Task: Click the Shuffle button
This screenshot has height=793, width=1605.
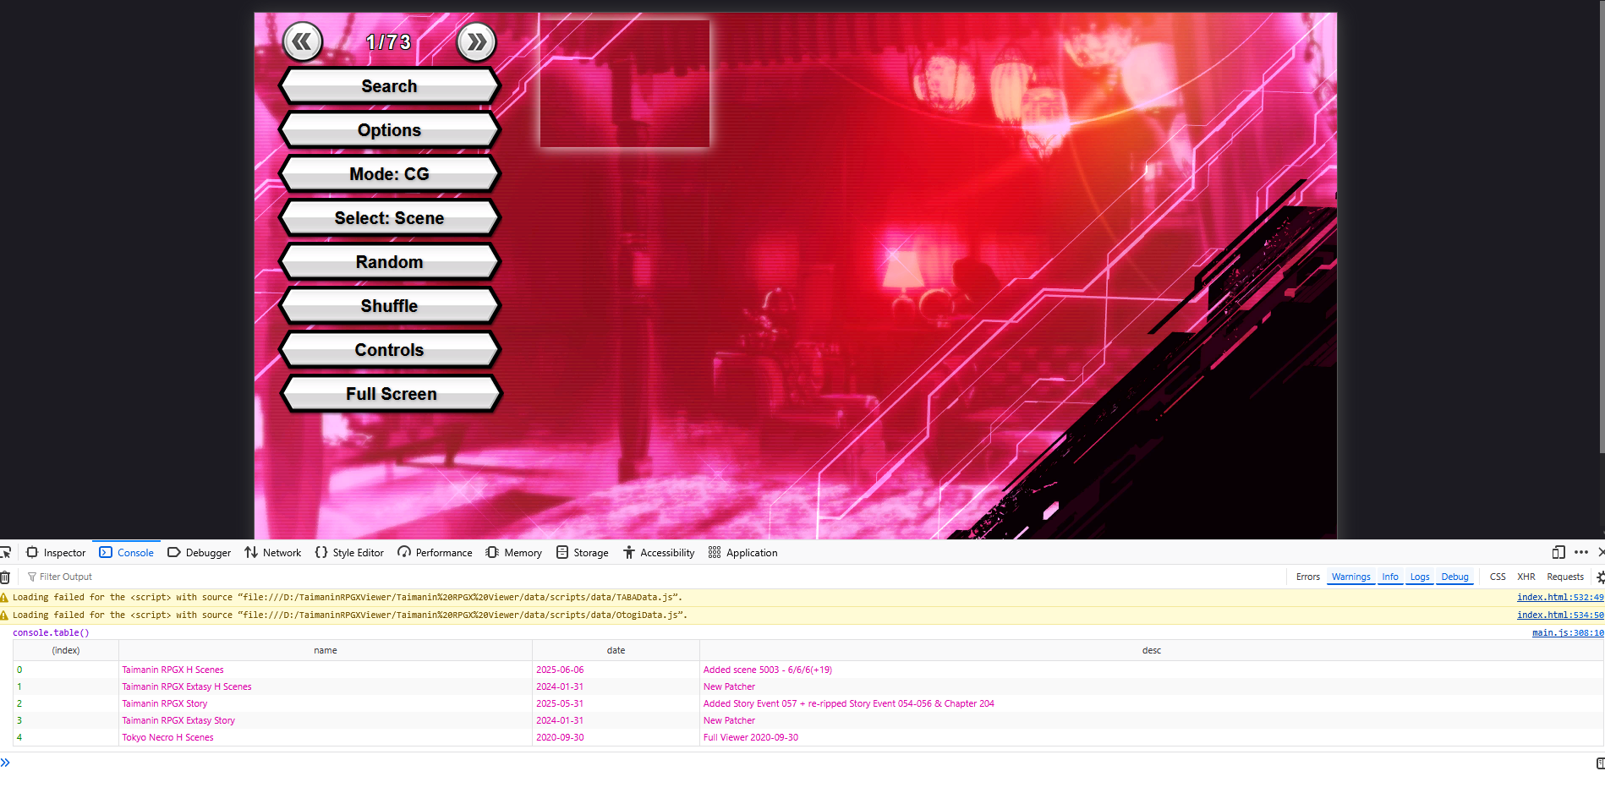Action: point(390,306)
